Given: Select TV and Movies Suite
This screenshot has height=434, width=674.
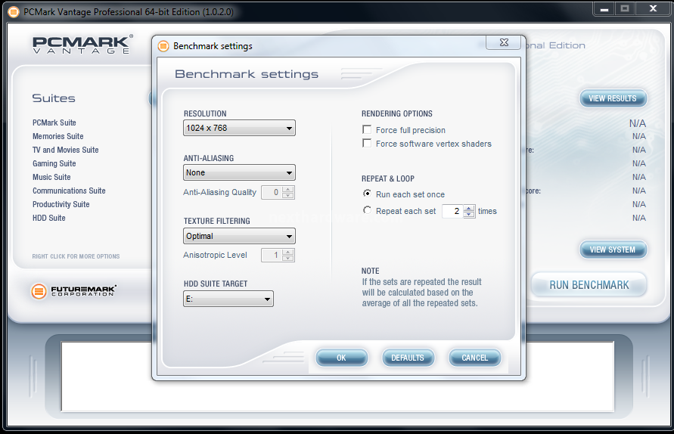Looking at the screenshot, I should click(x=66, y=150).
